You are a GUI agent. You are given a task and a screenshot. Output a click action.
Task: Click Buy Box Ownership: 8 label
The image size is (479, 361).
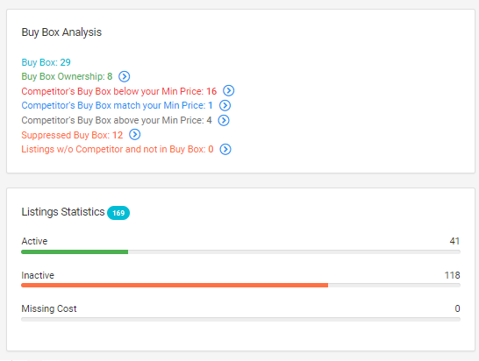67,76
